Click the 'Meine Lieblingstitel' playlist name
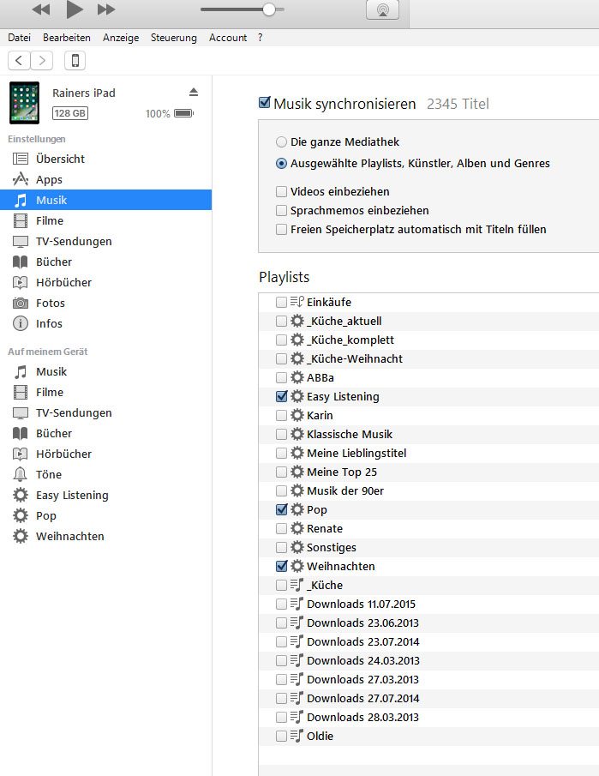This screenshot has height=776, width=599. 356,454
